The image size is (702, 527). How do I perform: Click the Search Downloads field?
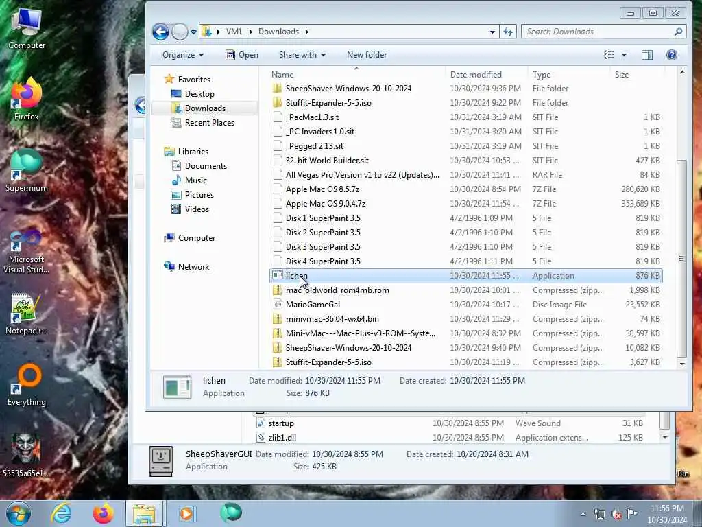pyautogui.click(x=603, y=32)
